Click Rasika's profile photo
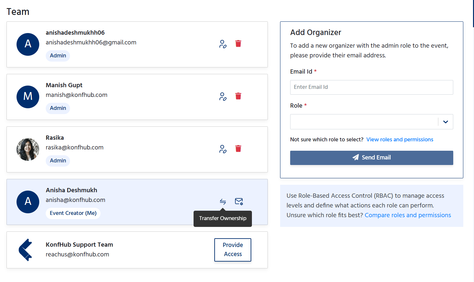Screen dimensions: 474x282 pos(28,149)
